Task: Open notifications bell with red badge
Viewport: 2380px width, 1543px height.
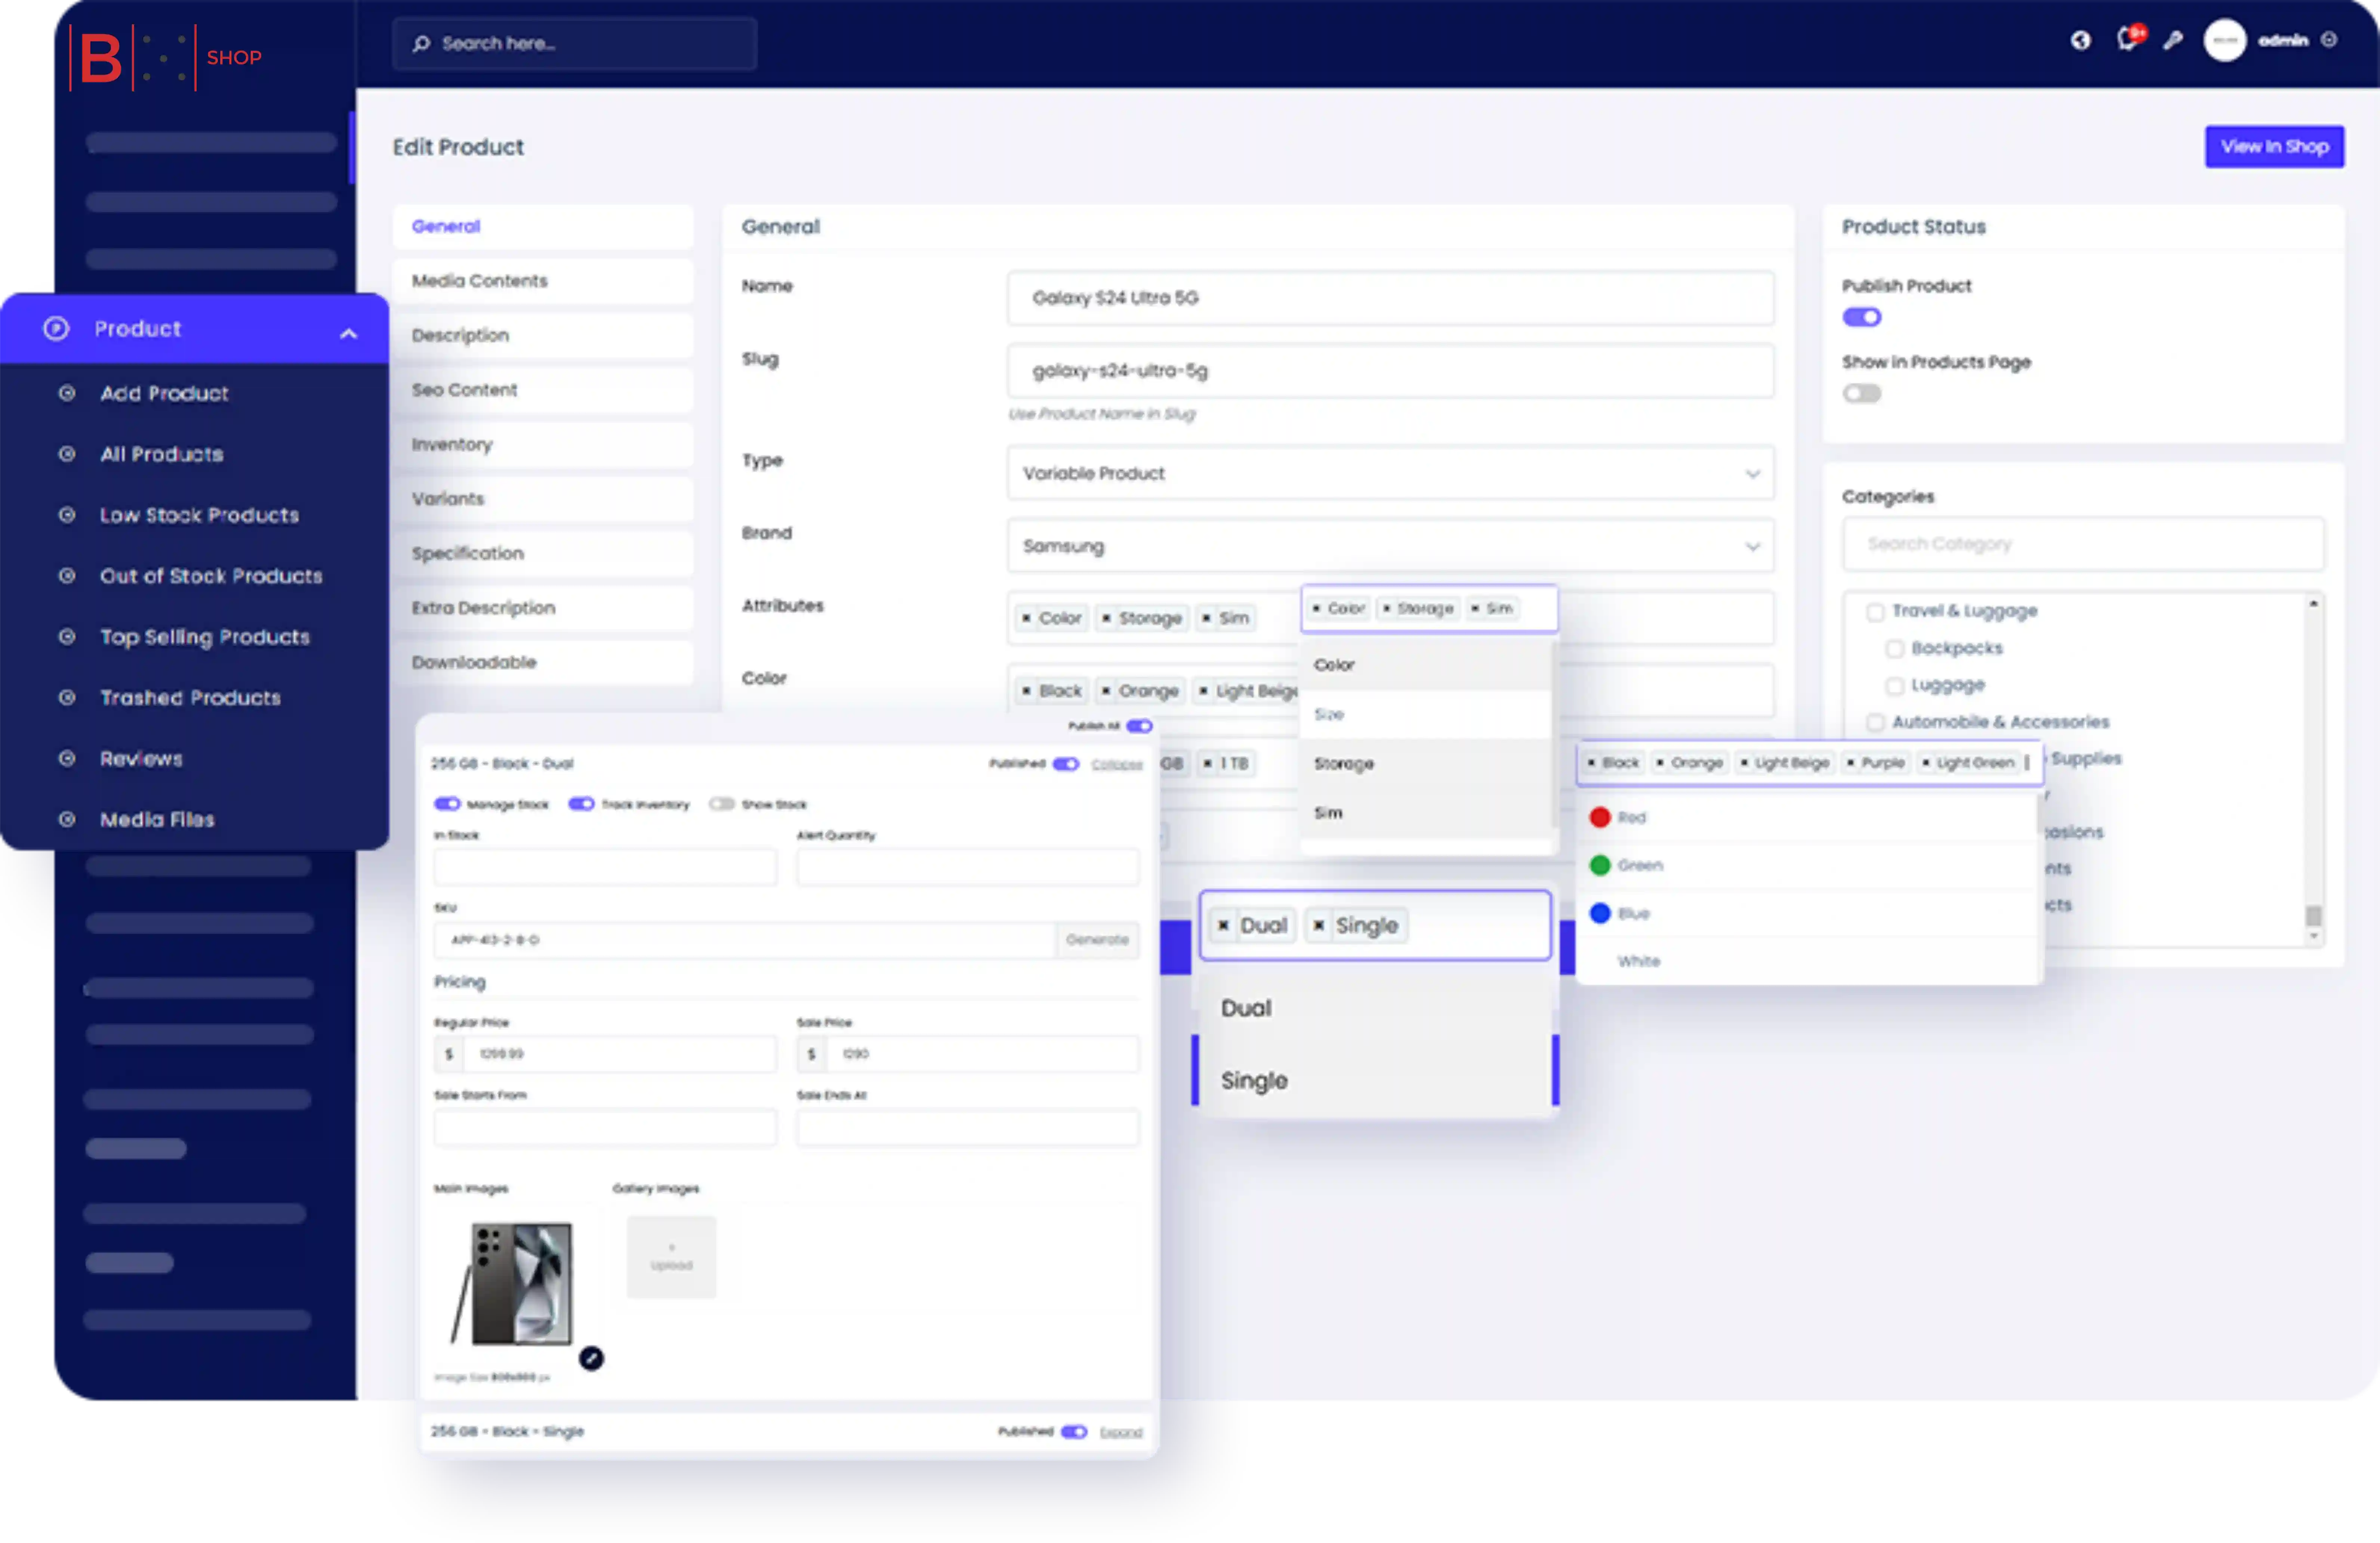Action: (2127, 40)
